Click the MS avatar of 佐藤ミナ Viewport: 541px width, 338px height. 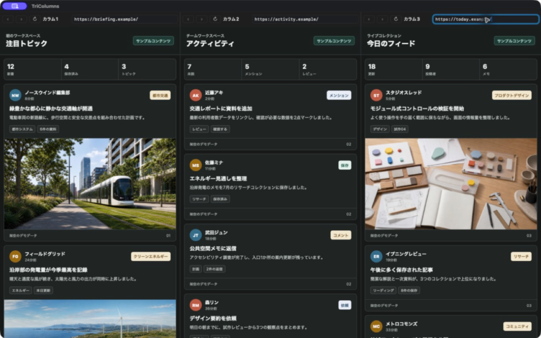[x=195, y=165]
